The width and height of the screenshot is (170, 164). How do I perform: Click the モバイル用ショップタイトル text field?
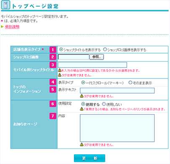92,65
